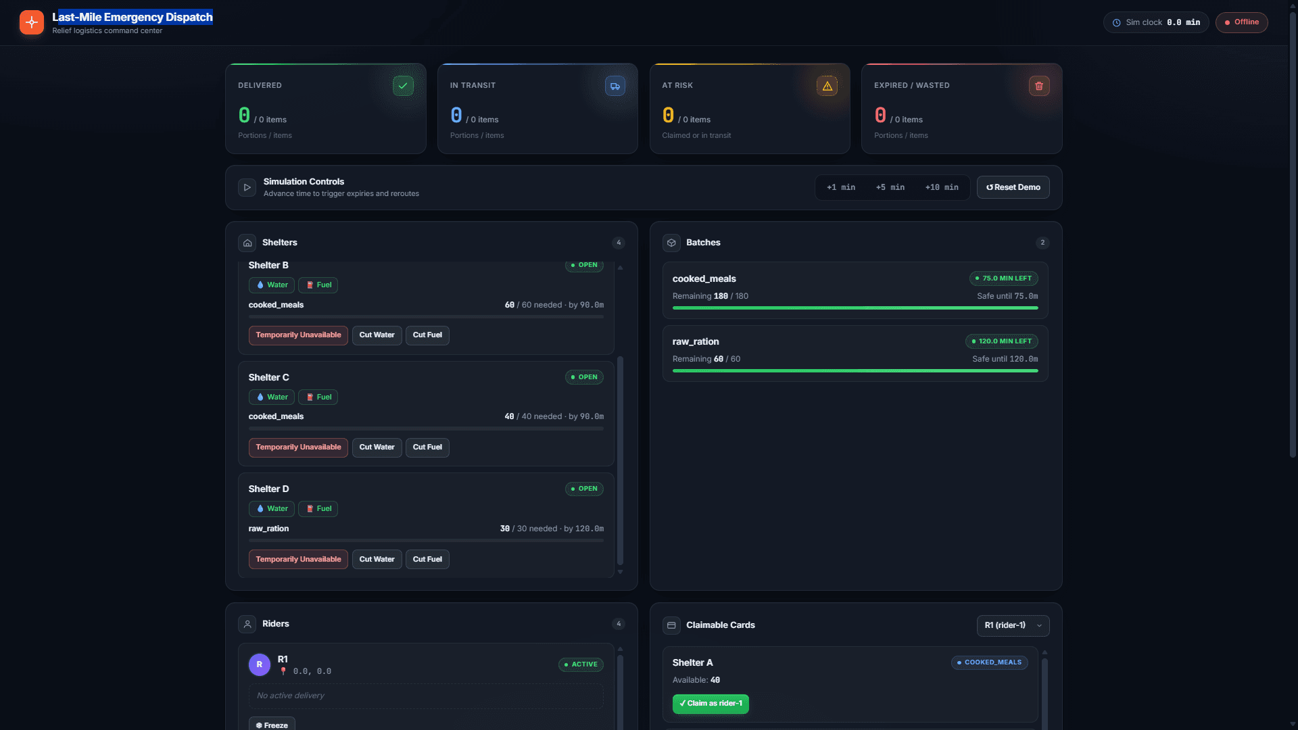Toggle Cut Water for Shelter D
Viewport: 1298px width, 730px height.
coord(377,560)
